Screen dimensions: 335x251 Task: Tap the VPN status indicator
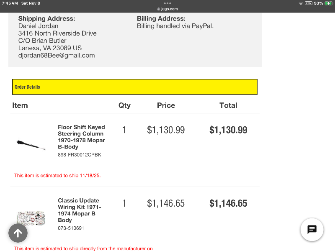pyautogui.click(x=309, y=3)
